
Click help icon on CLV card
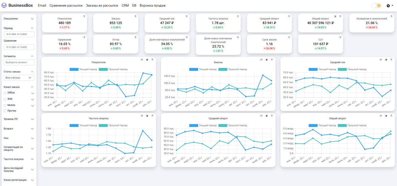pyautogui.click(x=340, y=37)
